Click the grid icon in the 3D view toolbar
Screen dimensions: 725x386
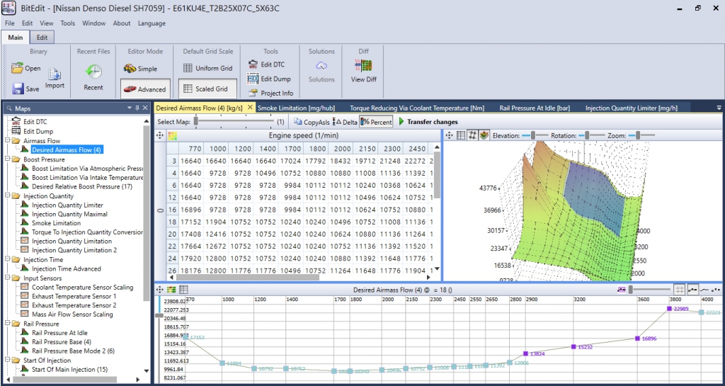coord(461,135)
